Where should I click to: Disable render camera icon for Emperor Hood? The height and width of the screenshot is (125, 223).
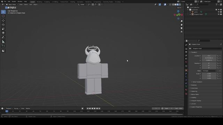221,14
